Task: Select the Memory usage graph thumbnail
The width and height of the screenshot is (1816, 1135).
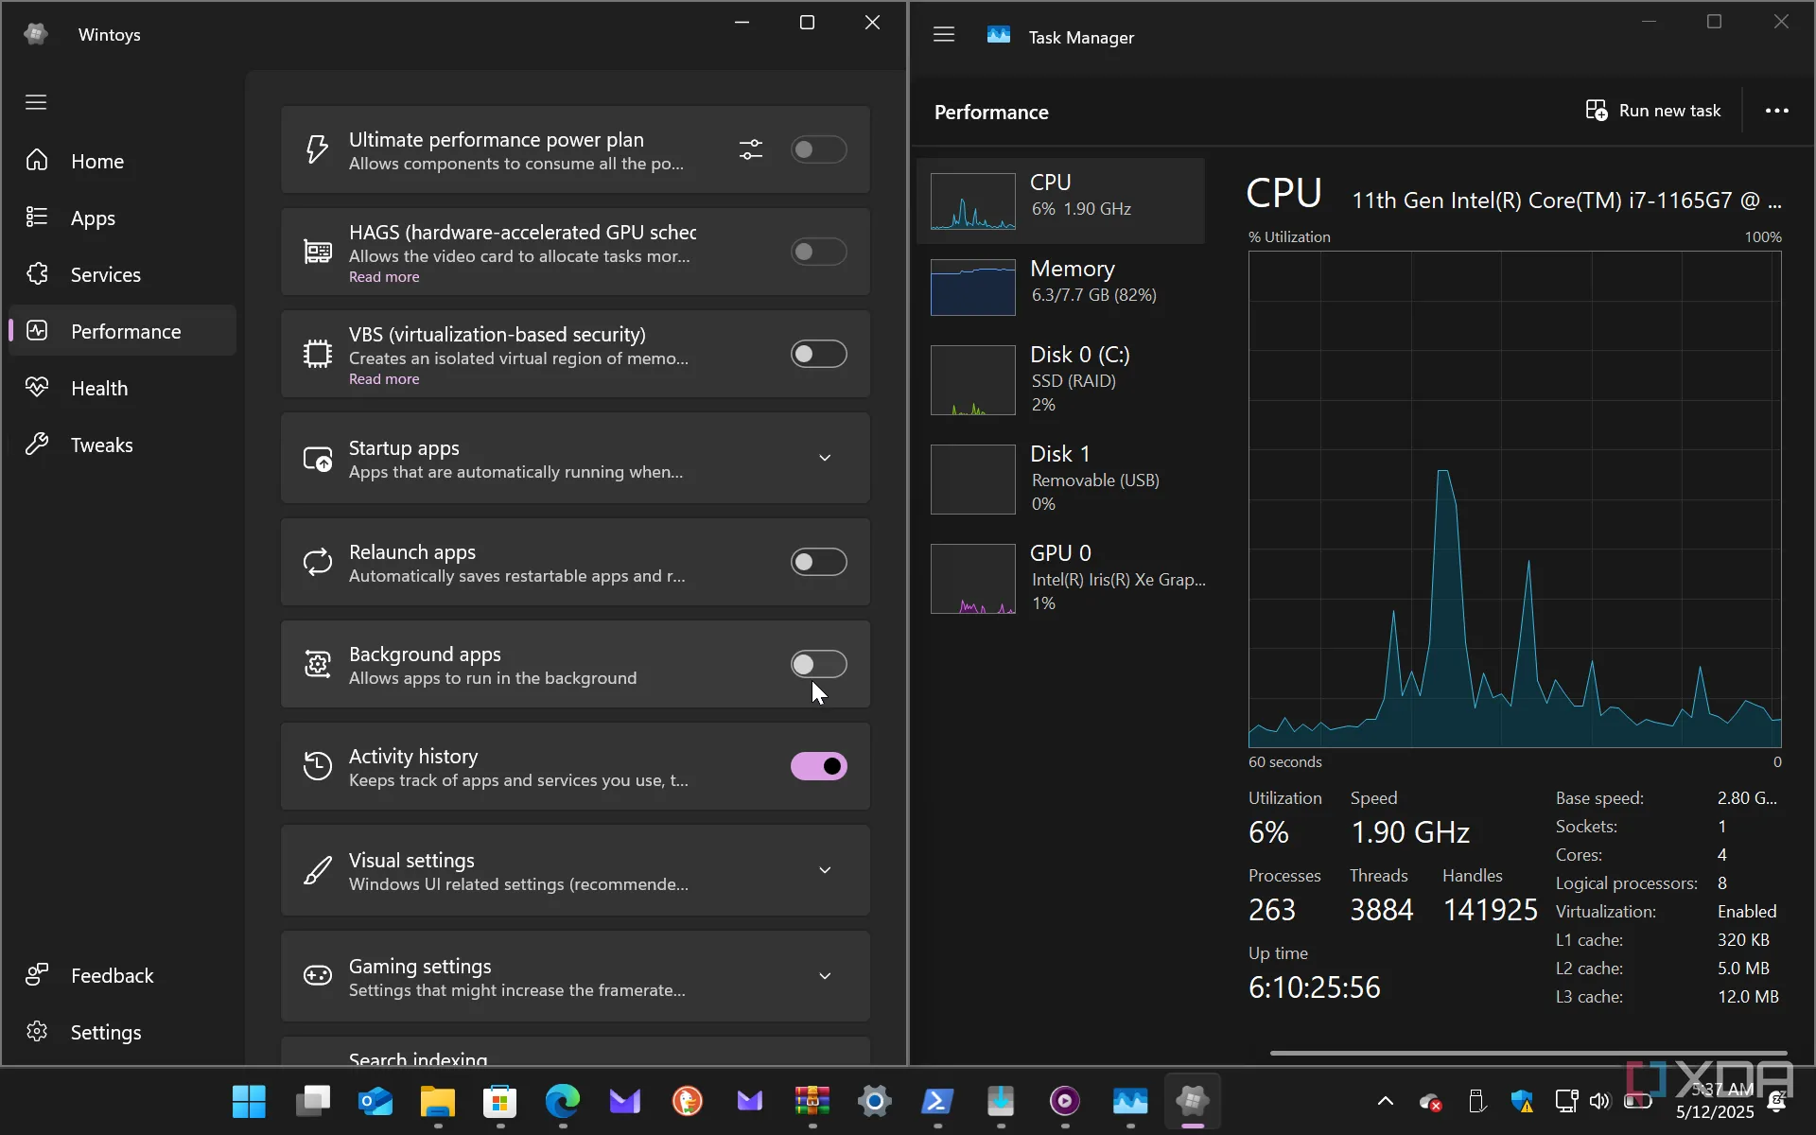Action: 972,287
